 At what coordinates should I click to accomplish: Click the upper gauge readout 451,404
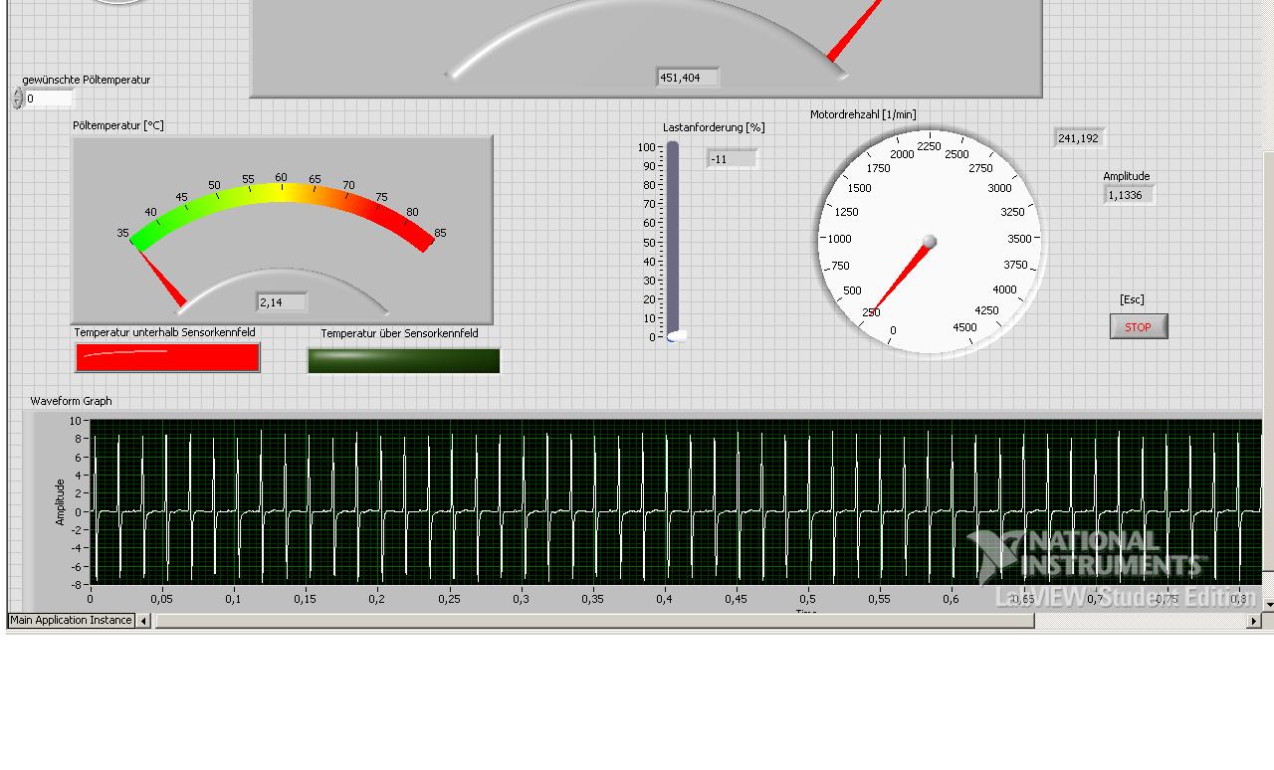[x=688, y=77]
